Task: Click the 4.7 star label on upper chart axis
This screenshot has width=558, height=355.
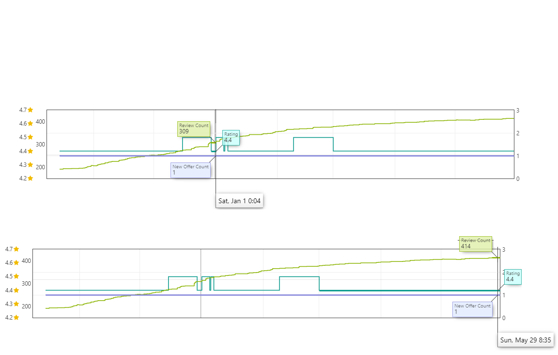Action: point(26,110)
